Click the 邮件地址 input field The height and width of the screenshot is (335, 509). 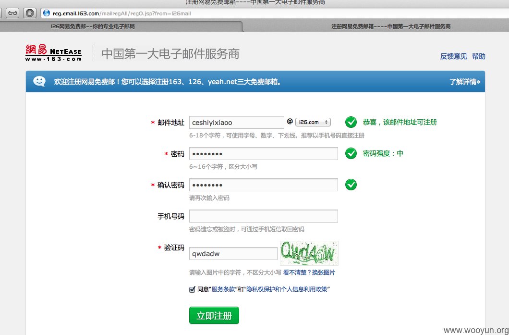237,123
